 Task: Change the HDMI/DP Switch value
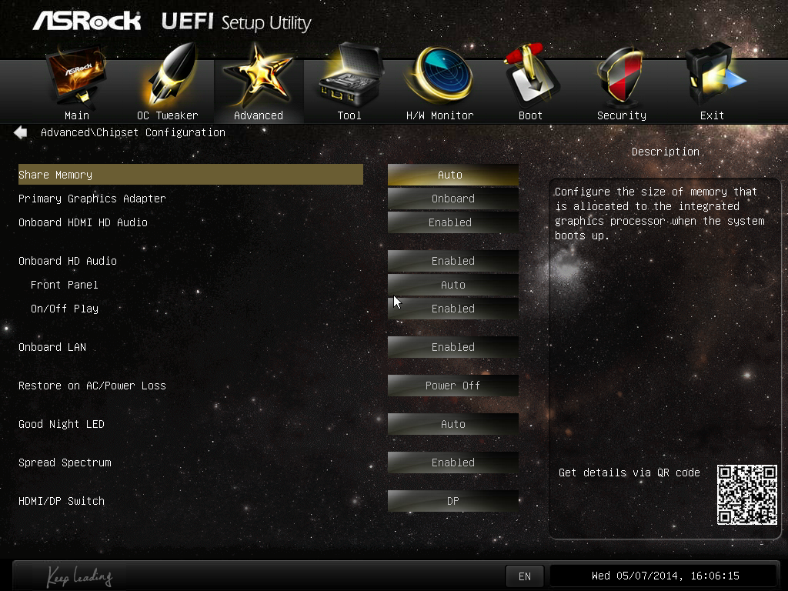coord(452,501)
